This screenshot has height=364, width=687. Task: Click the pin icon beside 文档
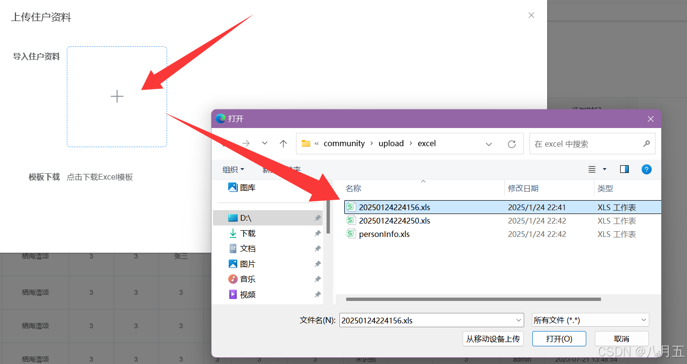(x=317, y=249)
